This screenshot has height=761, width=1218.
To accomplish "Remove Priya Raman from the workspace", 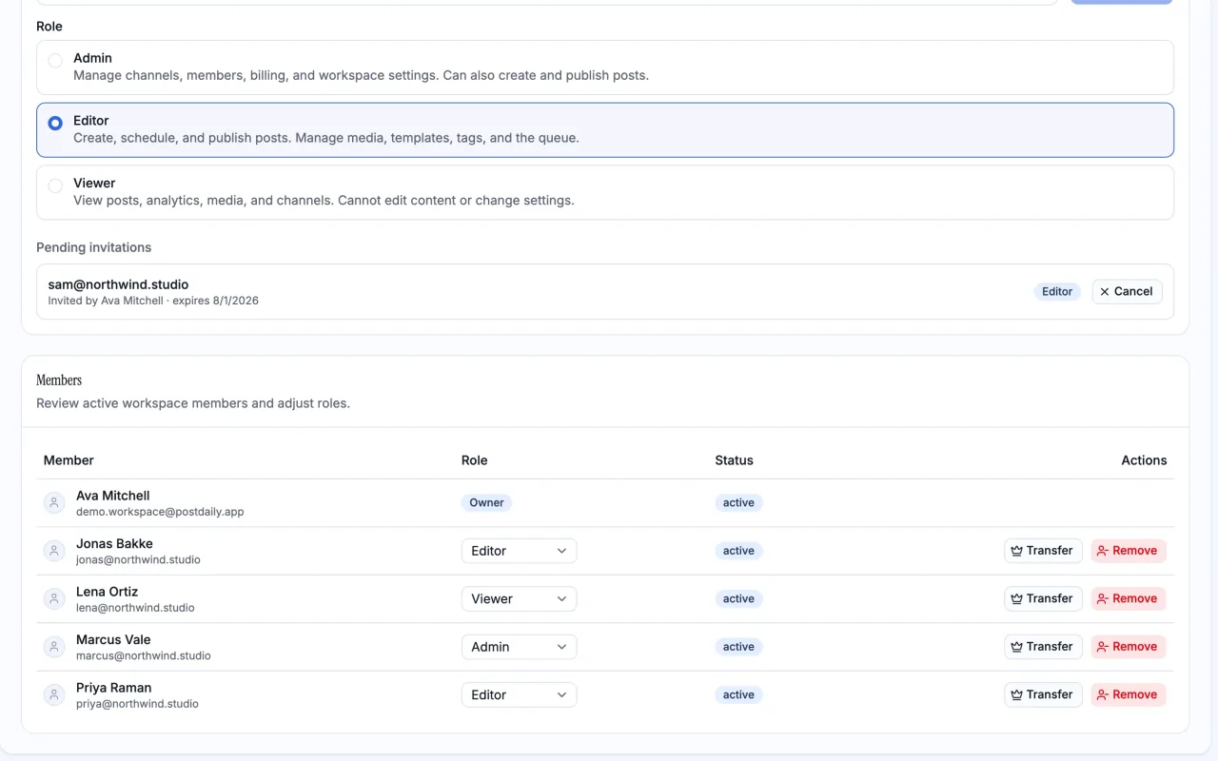I will pyautogui.click(x=1129, y=694).
